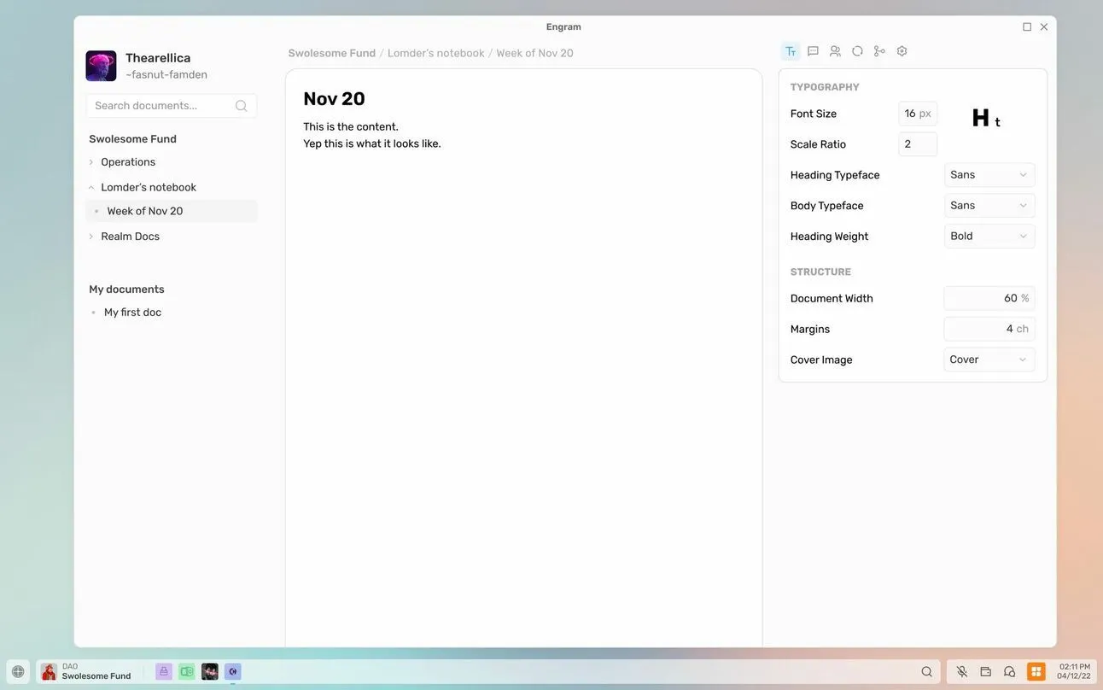1103x690 pixels.
Task: Open the version branch icon
Action: 879,51
